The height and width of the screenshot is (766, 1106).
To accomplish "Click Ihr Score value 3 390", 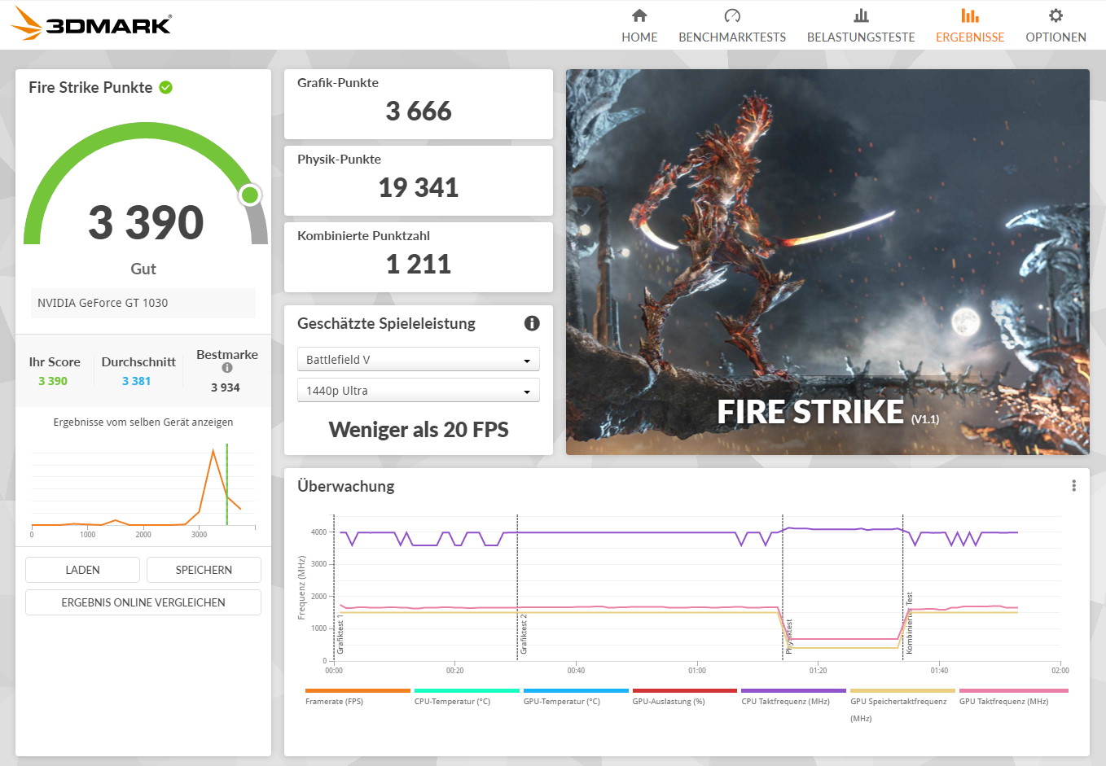I will click(53, 381).
